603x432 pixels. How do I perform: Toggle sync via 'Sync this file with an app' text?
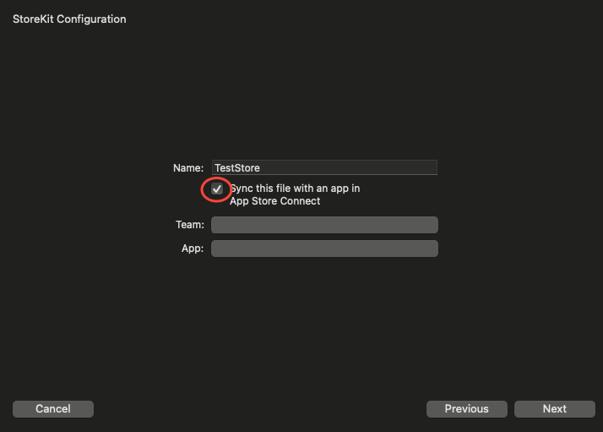click(x=295, y=189)
